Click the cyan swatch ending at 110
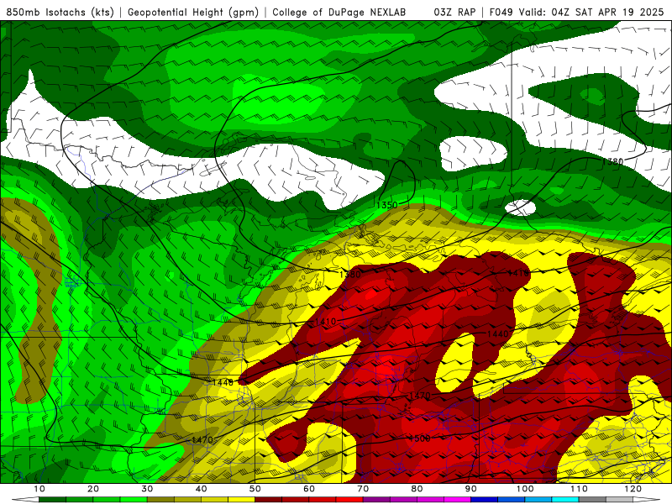Viewport: 672px width, 504px height. point(565,500)
